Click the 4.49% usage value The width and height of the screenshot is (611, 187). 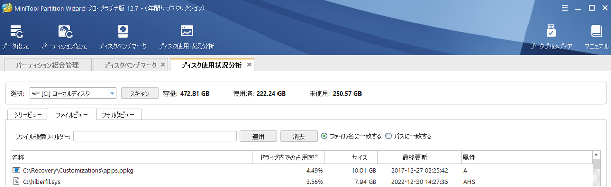click(x=314, y=171)
